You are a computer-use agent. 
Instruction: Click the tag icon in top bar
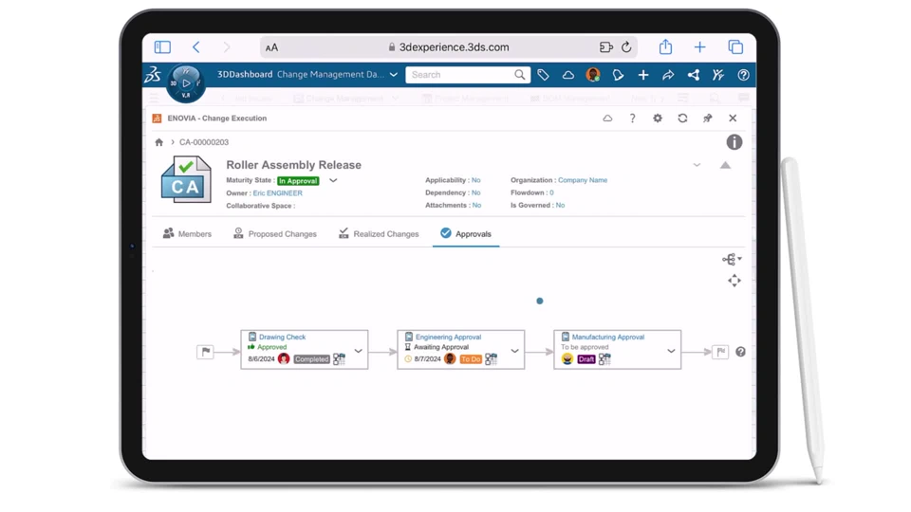tap(543, 75)
